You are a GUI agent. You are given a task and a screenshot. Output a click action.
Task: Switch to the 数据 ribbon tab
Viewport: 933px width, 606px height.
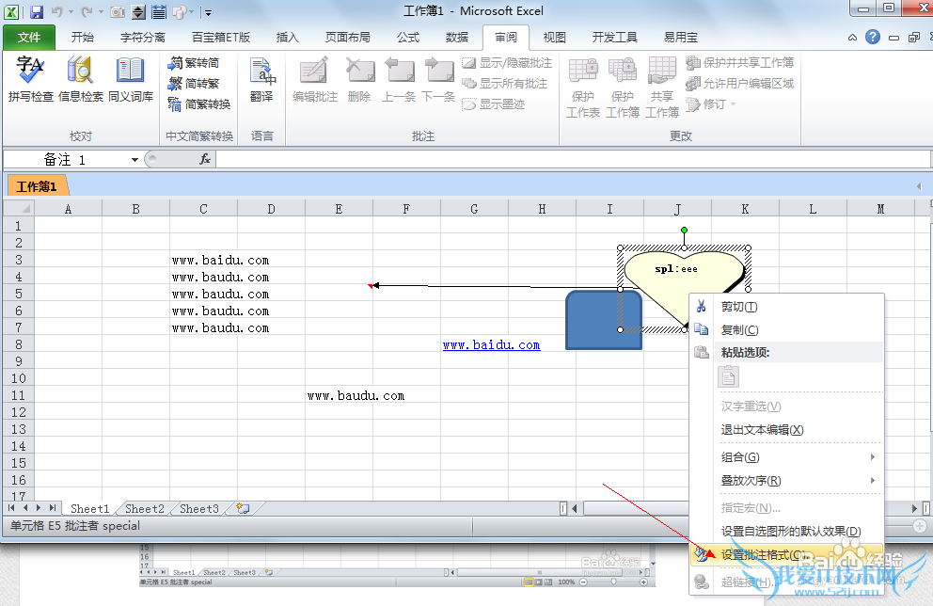tap(456, 38)
